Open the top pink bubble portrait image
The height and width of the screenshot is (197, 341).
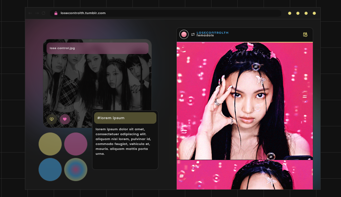[245, 101]
